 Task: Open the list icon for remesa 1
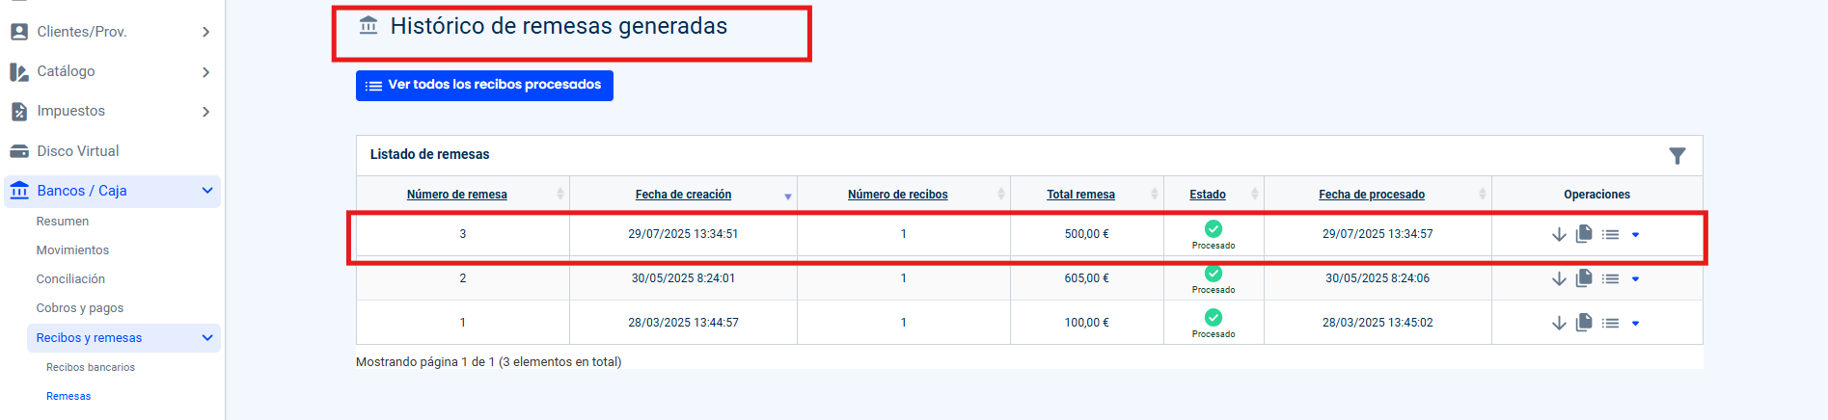pos(1610,324)
